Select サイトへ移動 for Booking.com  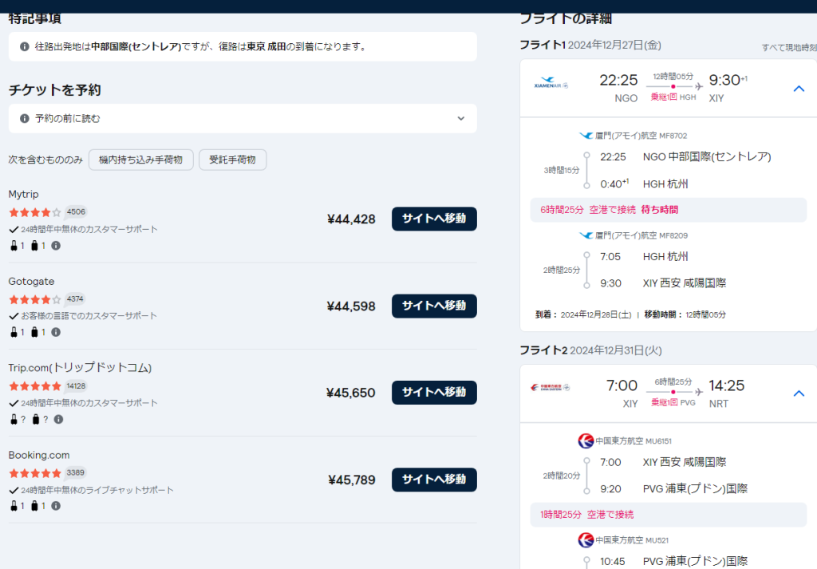[x=433, y=480]
